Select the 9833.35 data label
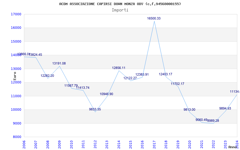The width and height of the screenshot is (240, 150). click(95, 109)
